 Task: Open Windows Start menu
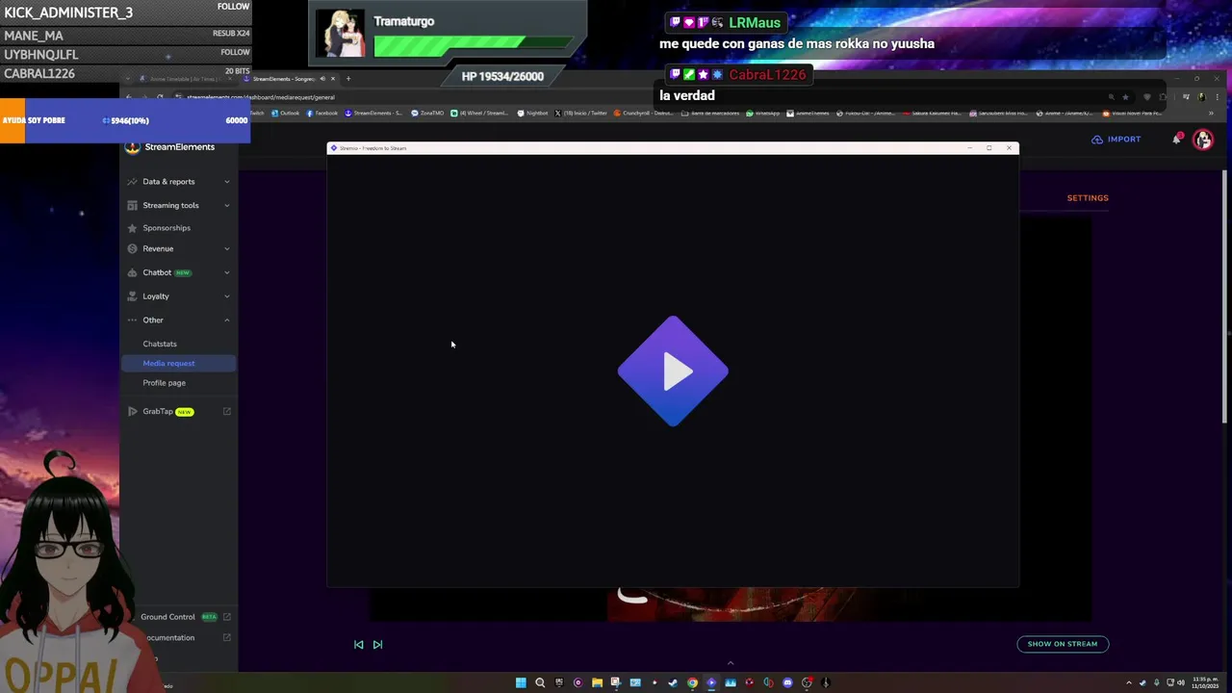[x=521, y=682]
